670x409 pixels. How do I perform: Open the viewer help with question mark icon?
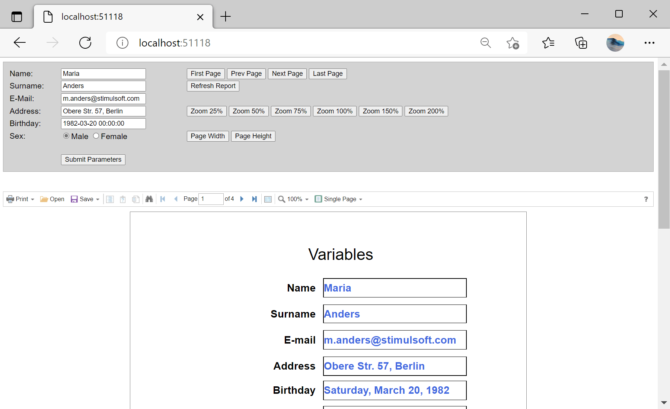click(x=646, y=199)
